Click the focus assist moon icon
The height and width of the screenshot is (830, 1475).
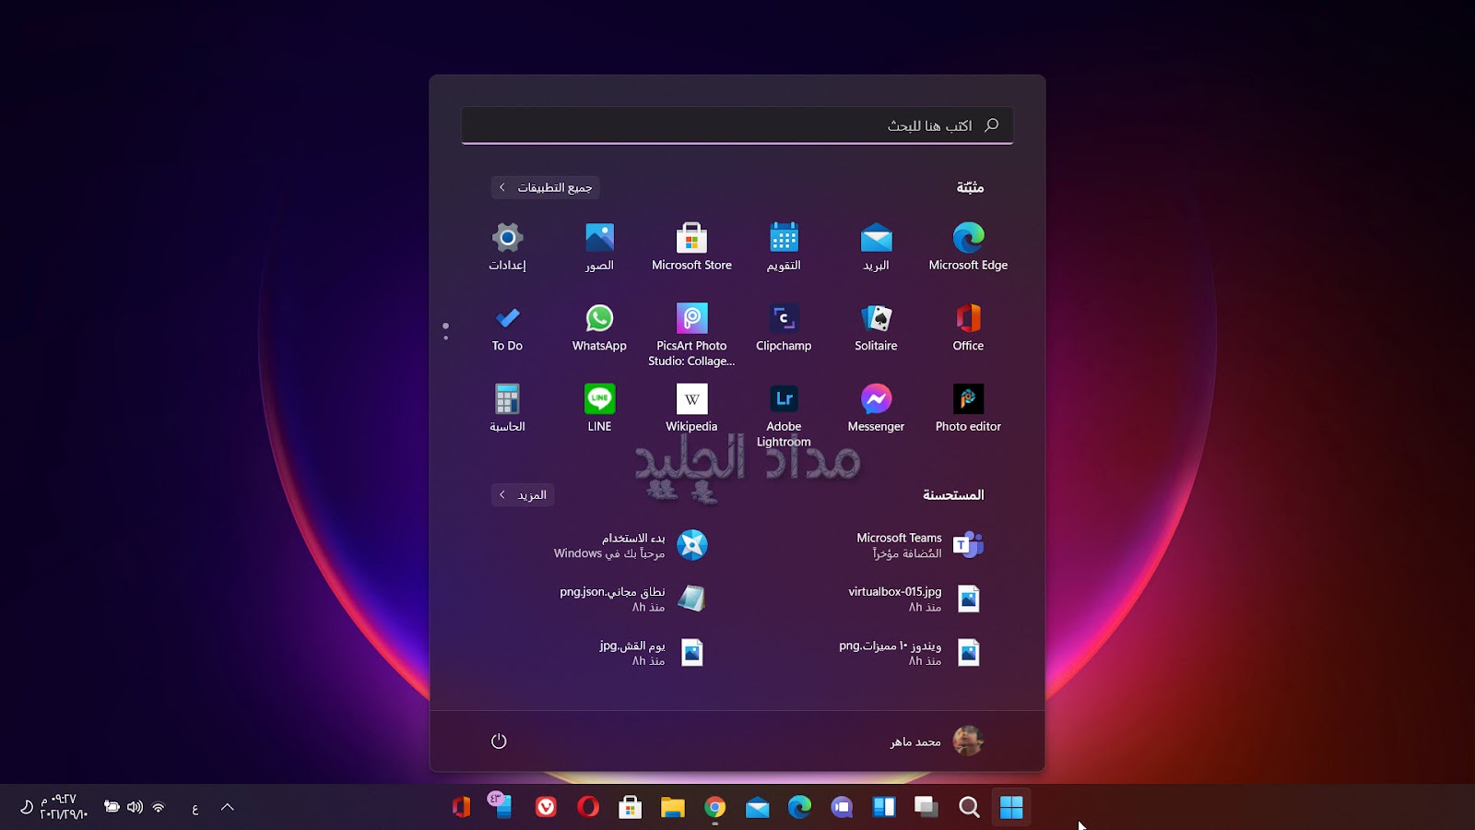[27, 807]
